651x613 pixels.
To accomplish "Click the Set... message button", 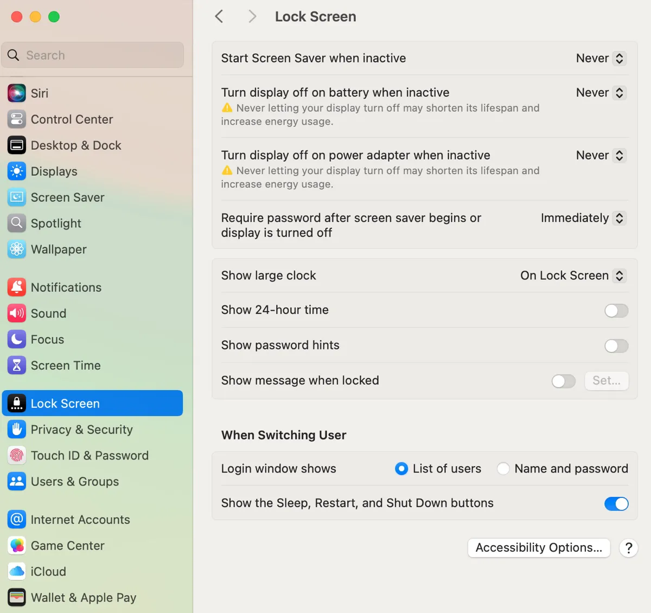I will coord(607,381).
